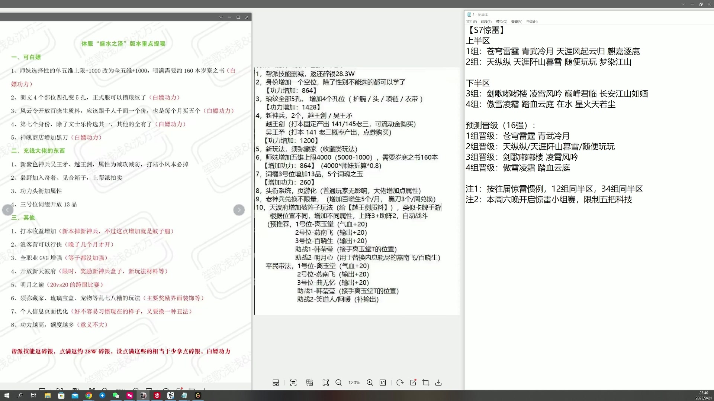This screenshot has height=401, width=714.
Task: Zoom out using the magnifier minus icon
Action: point(339,382)
